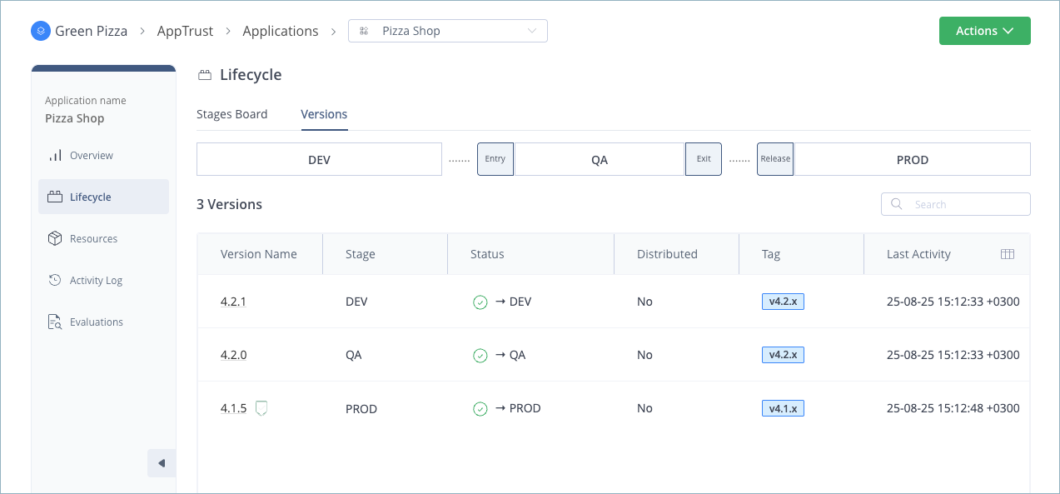This screenshot has height=494, width=1060.
Task: Click the Release gate before PROD
Action: pyautogui.click(x=774, y=158)
